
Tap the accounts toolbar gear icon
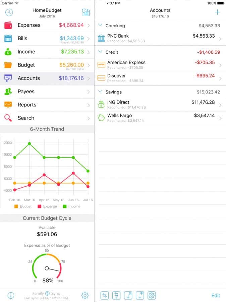152,295
